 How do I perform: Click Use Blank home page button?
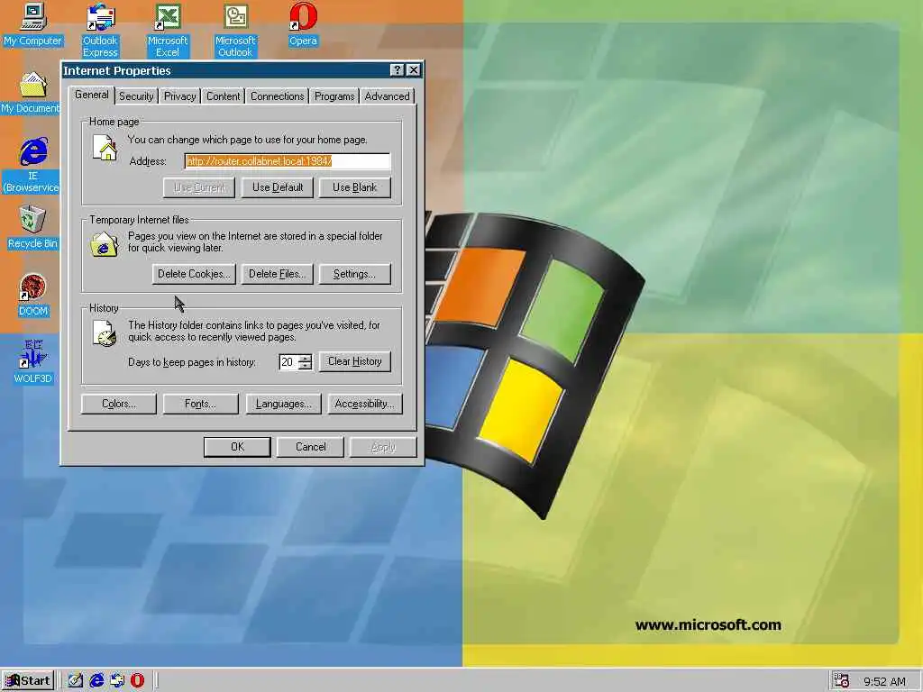354,187
